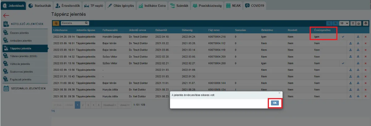Sort by the Érvényesítve column header
The height and width of the screenshot is (126, 371).
322,30
